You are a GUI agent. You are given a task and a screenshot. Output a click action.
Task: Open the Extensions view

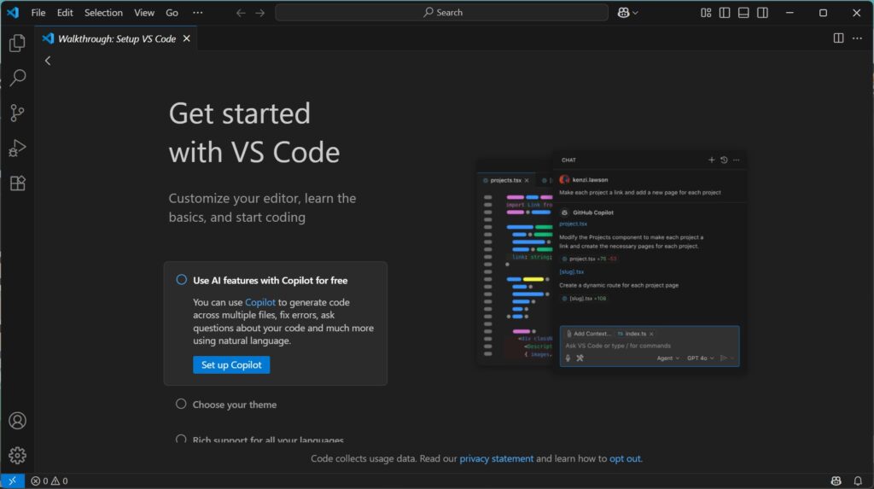pos(17,183)
